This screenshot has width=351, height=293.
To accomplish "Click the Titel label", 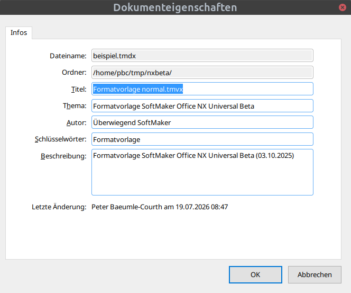I will point(79,90).
